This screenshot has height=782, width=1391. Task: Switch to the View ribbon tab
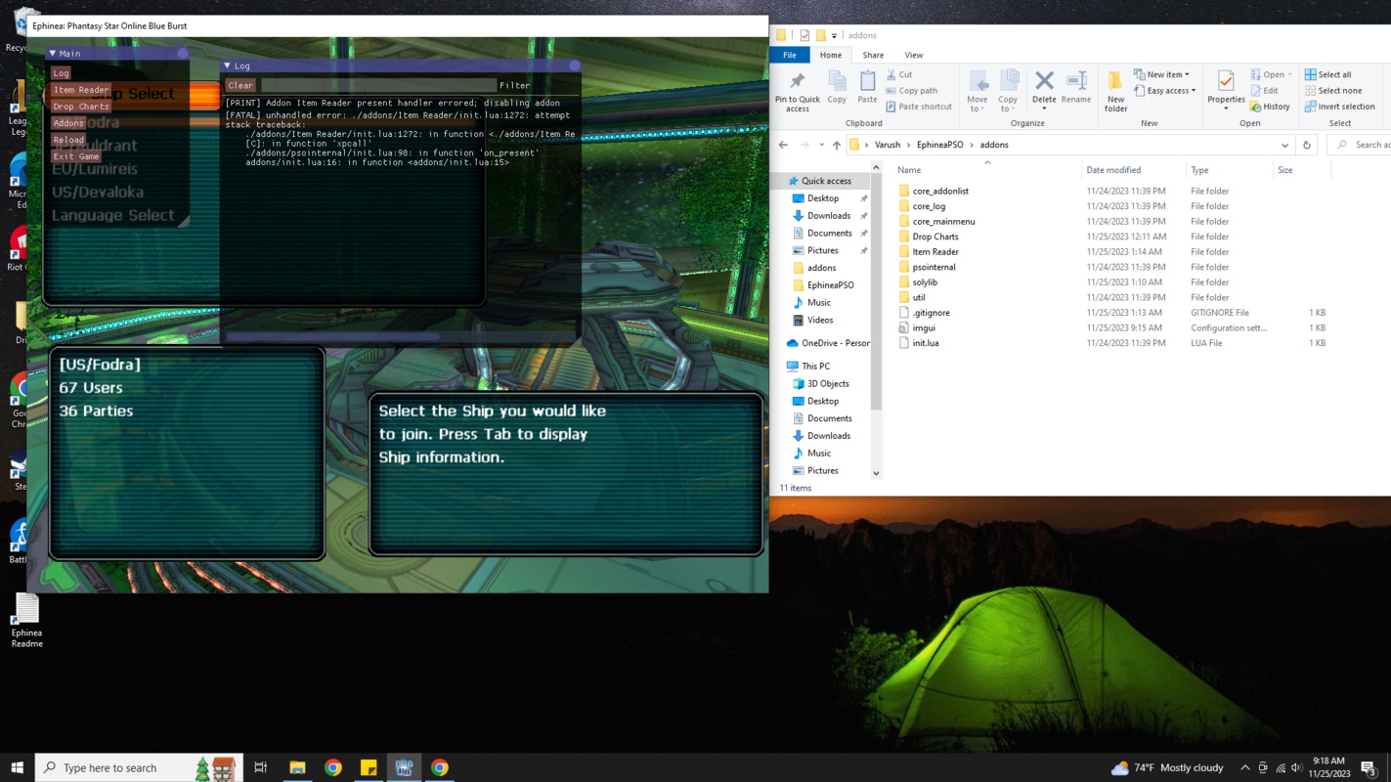(x=913, y=55)
